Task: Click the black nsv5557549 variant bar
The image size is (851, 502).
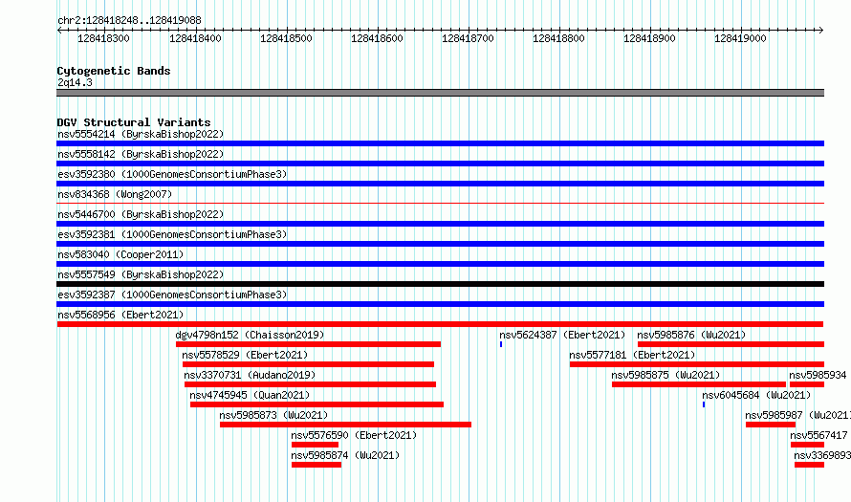Action: (440, 284)
